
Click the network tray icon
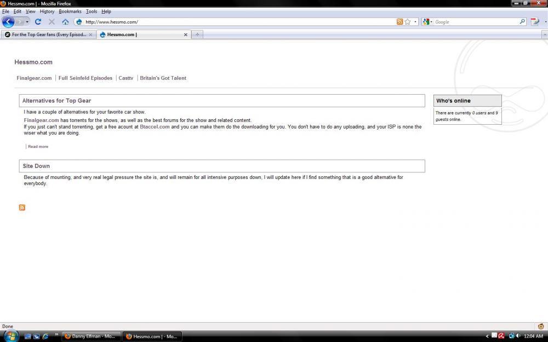(x=511, y=336)
